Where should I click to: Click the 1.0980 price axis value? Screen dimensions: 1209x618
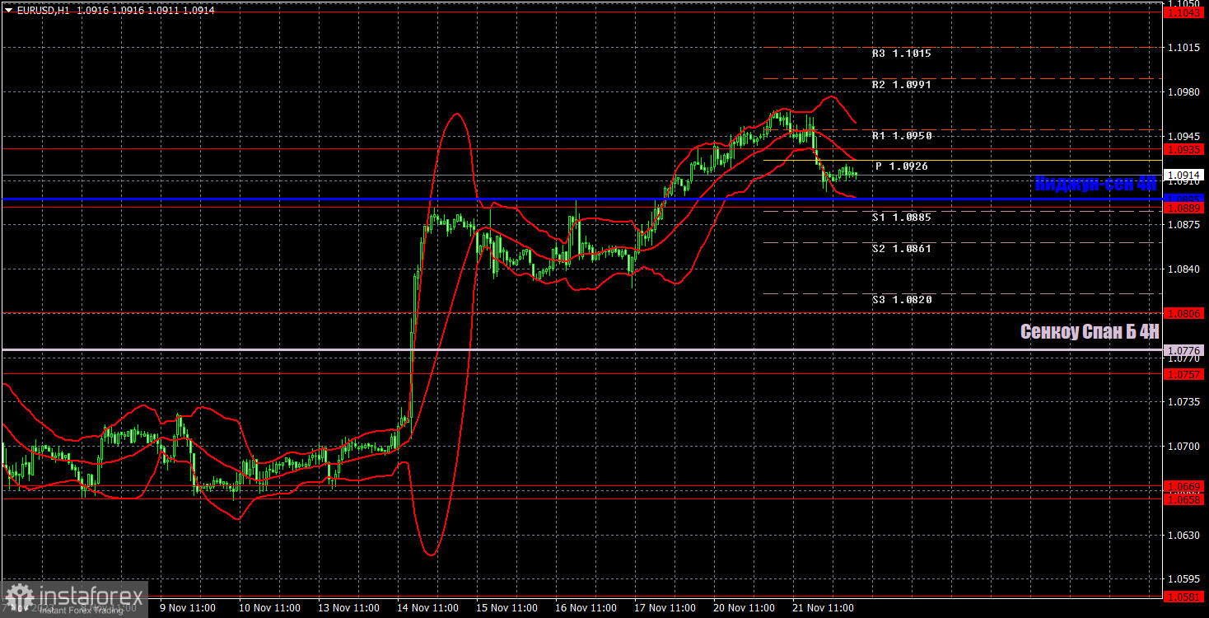pyautogui.click(x=1185, y=92)
